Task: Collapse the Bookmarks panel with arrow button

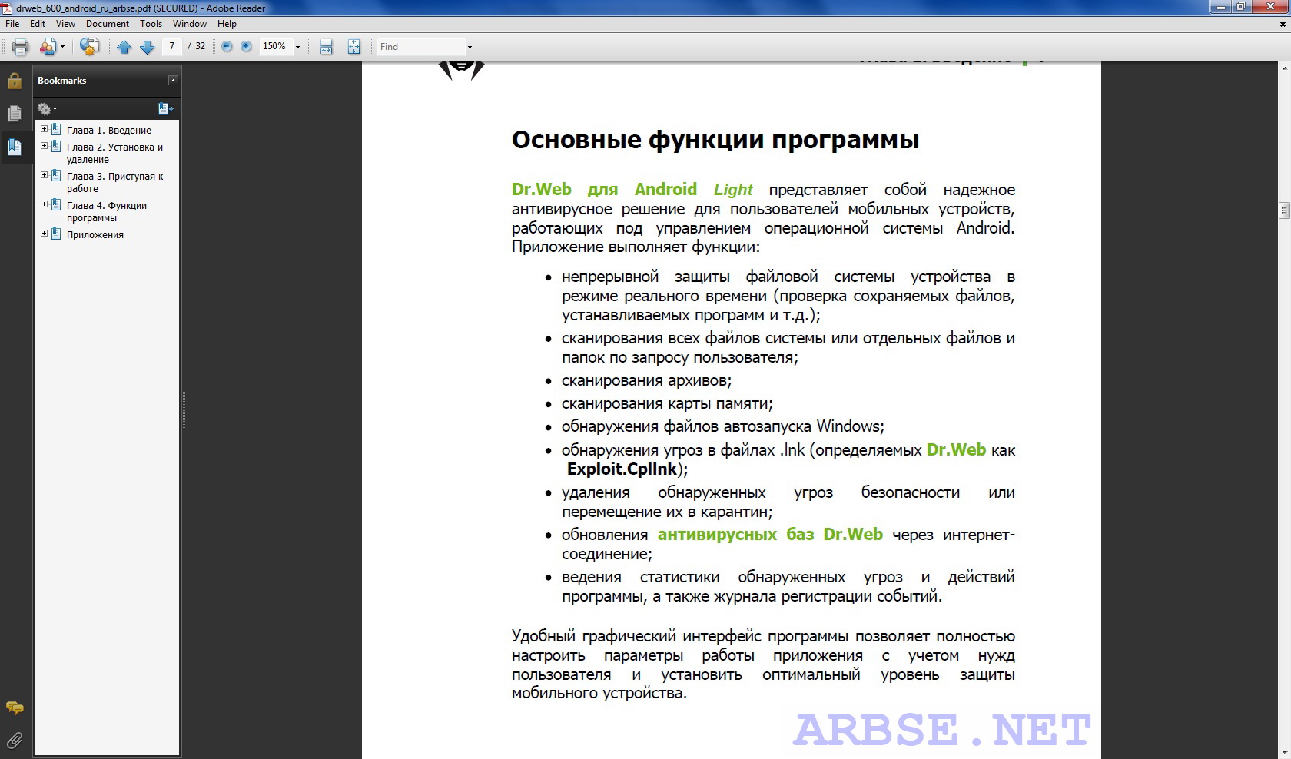Action: pos(173,81)
